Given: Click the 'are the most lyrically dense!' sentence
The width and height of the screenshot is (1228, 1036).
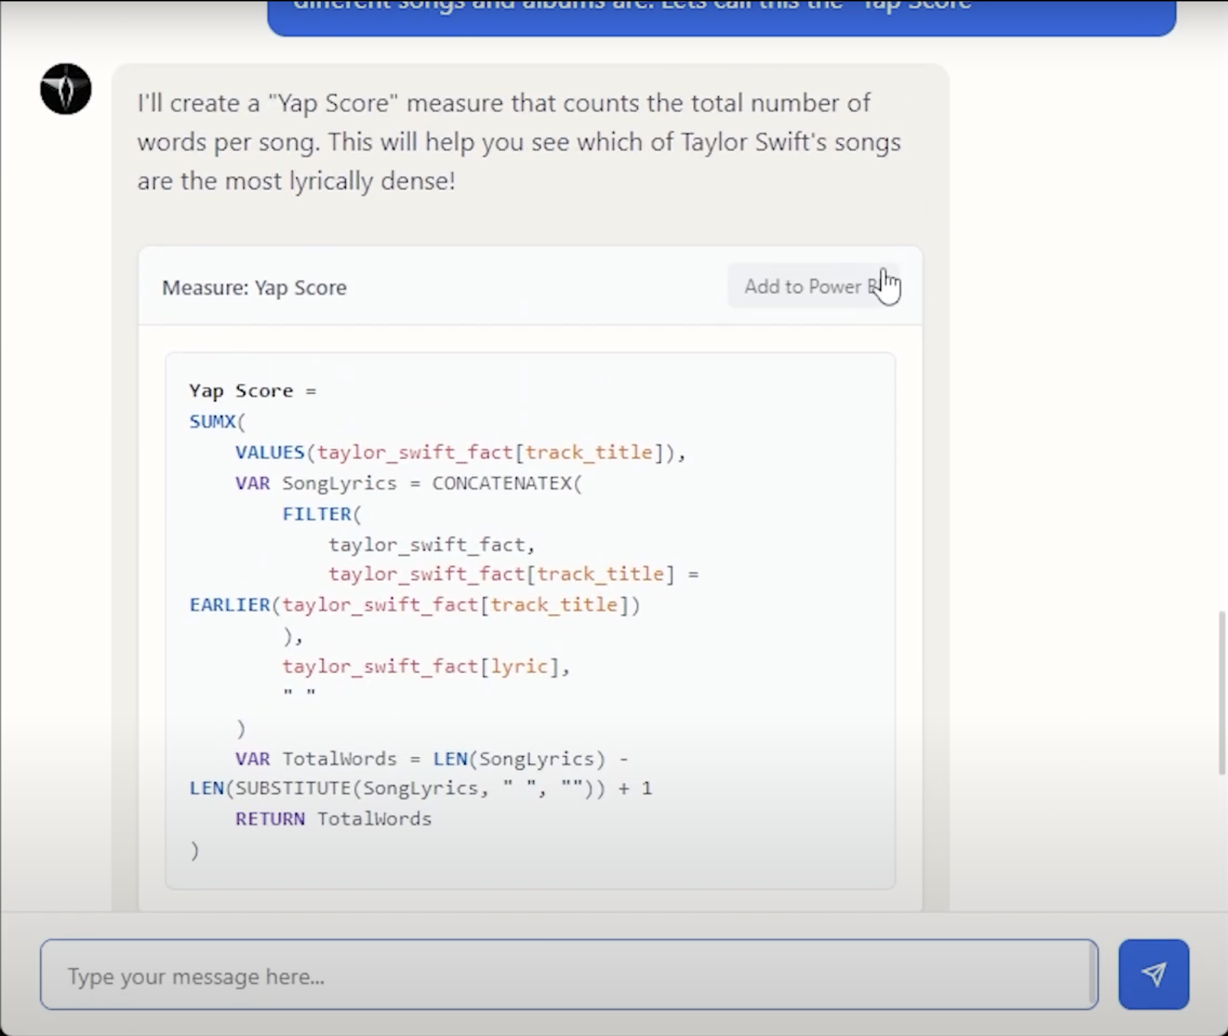Looking at the screenshot, I should coord(296,181).
